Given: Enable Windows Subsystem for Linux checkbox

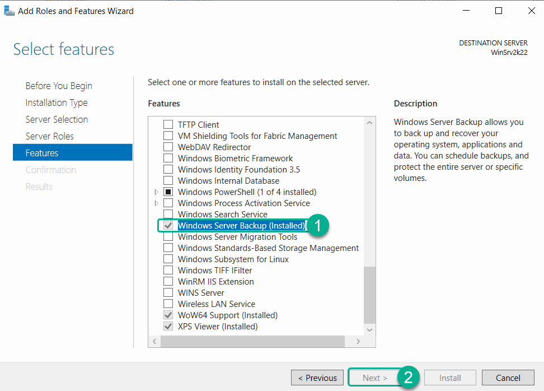Looking at the screenshot, I should (168, 259).
